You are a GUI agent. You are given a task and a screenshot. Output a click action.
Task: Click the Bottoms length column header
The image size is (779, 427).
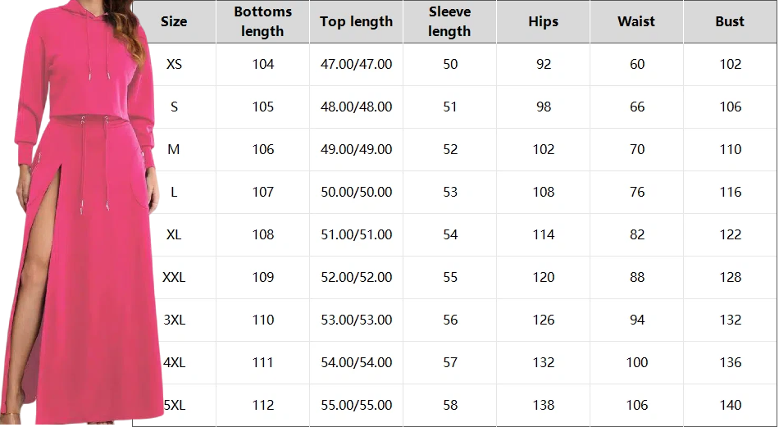[262, 21]
